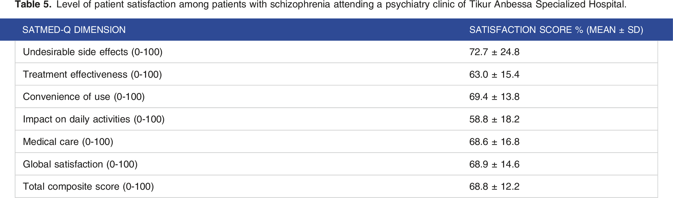The image size is (673, 198).
Task: Click the 68.6 ± 16.8 score value
Action: pyautogui.click(x=494, y=142)
